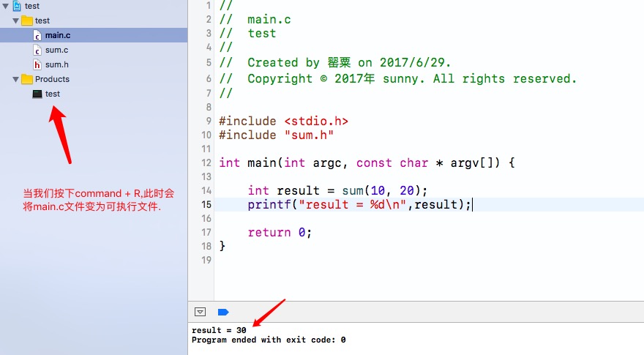This screenshot has width=644, height=355.
Task: Click line number 17 in gutter
Action: pyautogui.click(x=206, y=233)
